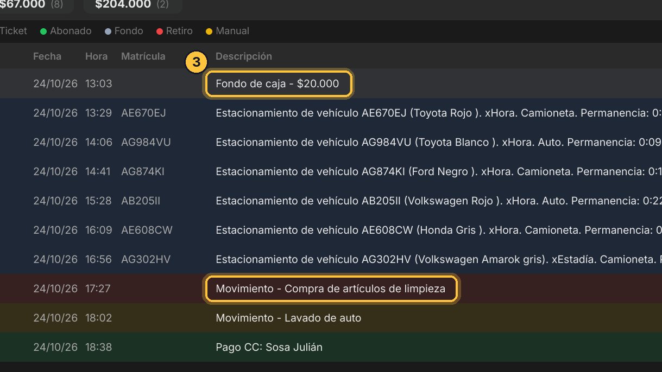This screenshot has width=662, height=372.
Task: Open description for AE608CW Honda Gris
Action: pyautogui.click(x=439, y=230)
